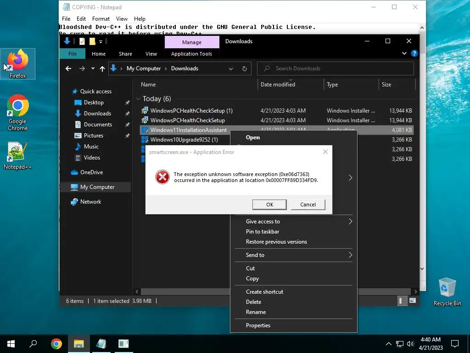The image size is (470, 353).
Task: Close the smartscreen.exe error dialog
Action: pyautogui.click(x=325, y=152)
